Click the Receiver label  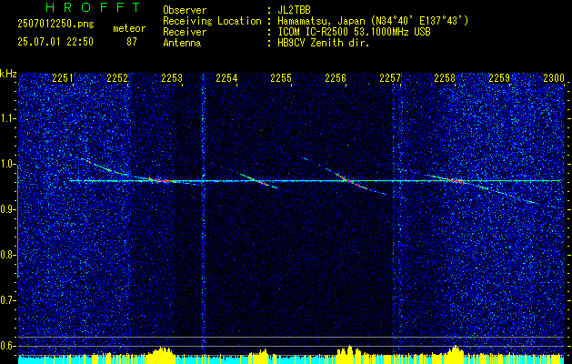pos(185,32)
